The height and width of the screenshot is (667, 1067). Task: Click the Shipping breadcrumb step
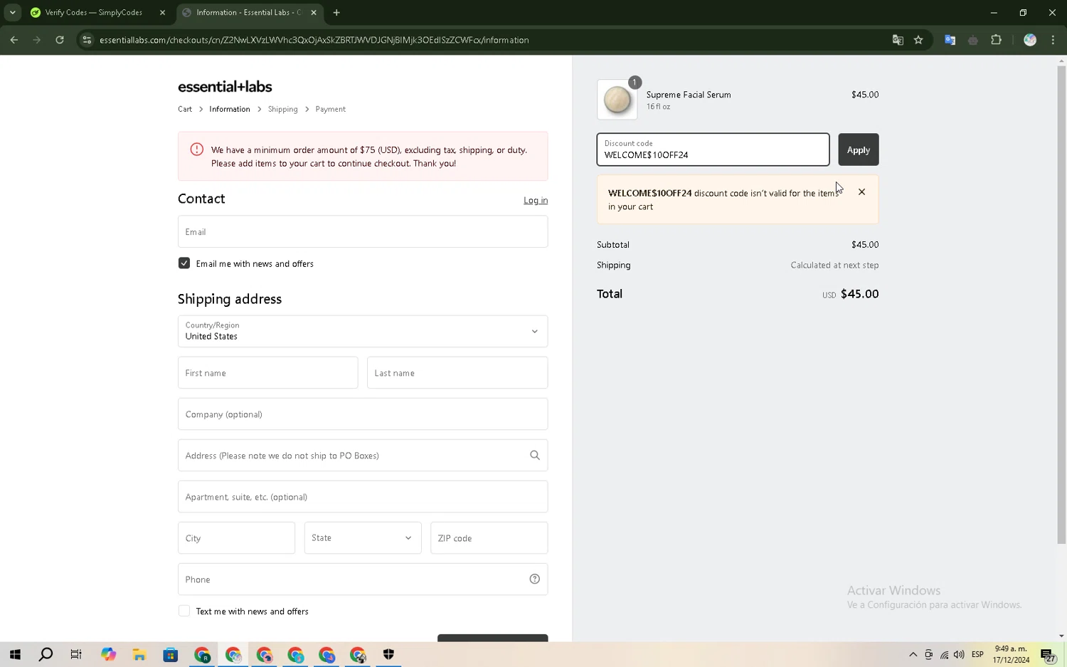tap(283, 109)
